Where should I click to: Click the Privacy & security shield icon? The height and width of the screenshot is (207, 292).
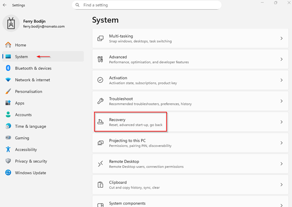click(x=8, y=161)
